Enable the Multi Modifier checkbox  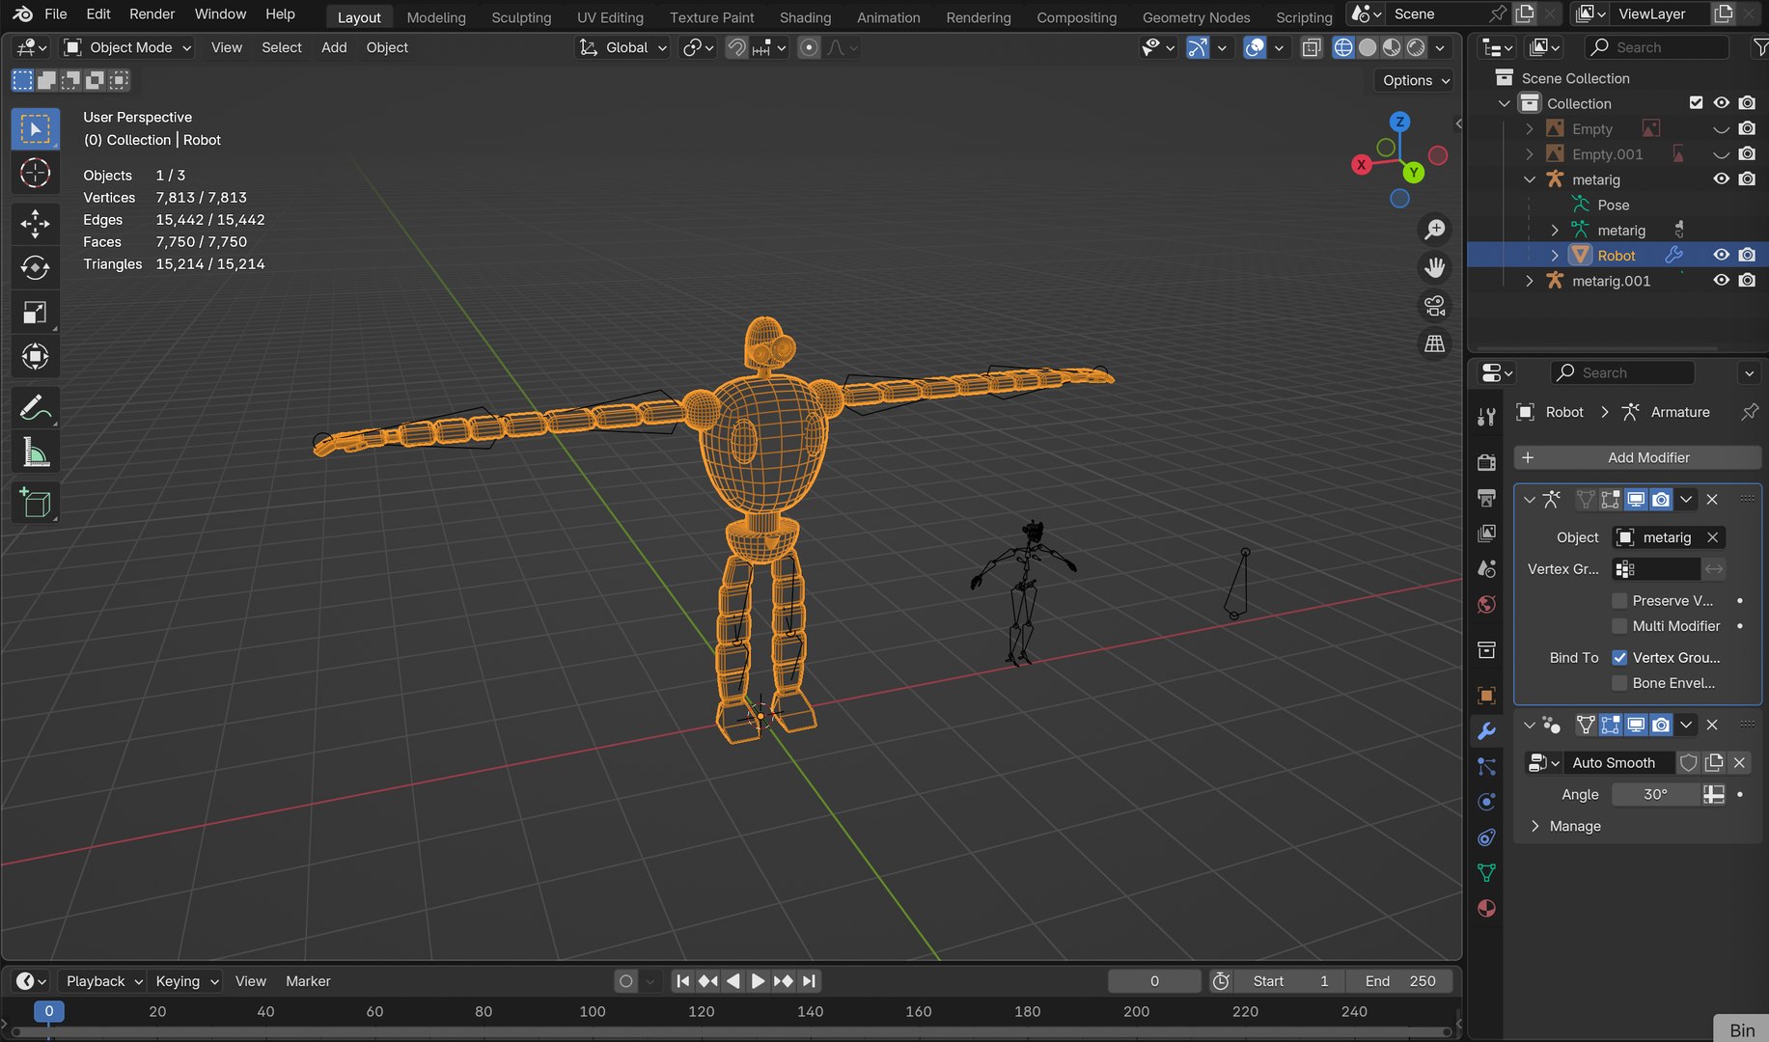pyautogui.click(x=1619, y=626)
